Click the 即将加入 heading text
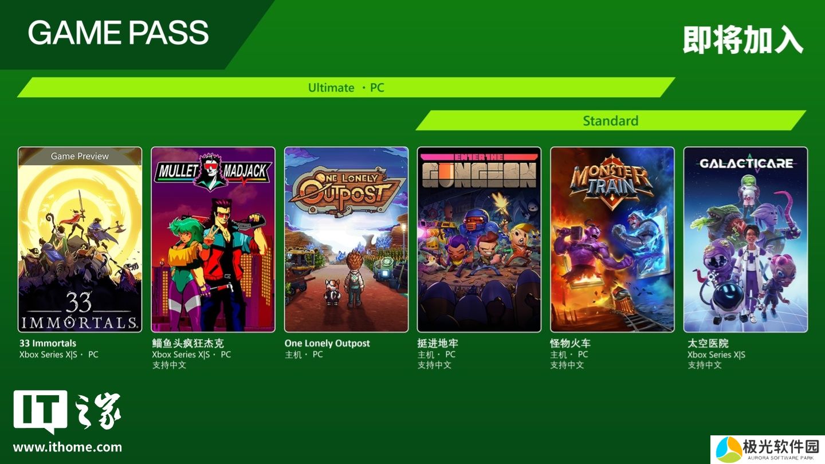 coord(742,40)
